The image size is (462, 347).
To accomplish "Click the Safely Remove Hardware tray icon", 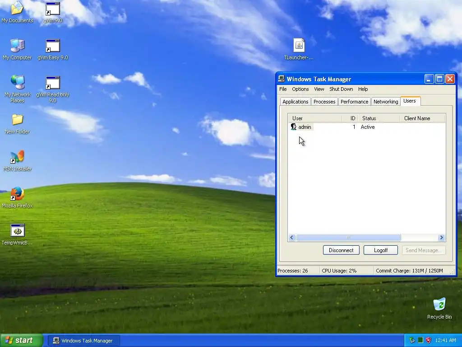I will click(x=412, y=340).
